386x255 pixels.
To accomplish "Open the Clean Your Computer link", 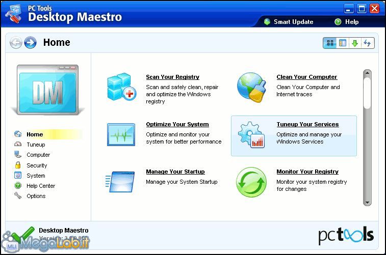I will [x=306, y=77].
